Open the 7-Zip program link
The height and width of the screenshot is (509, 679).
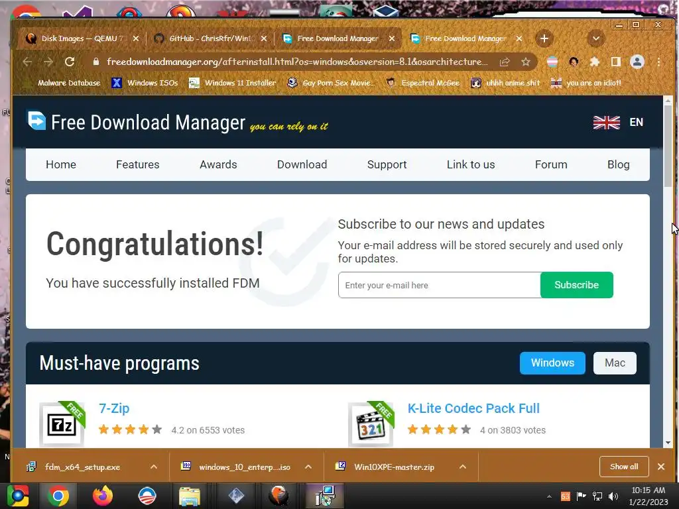tap(114, 408)
